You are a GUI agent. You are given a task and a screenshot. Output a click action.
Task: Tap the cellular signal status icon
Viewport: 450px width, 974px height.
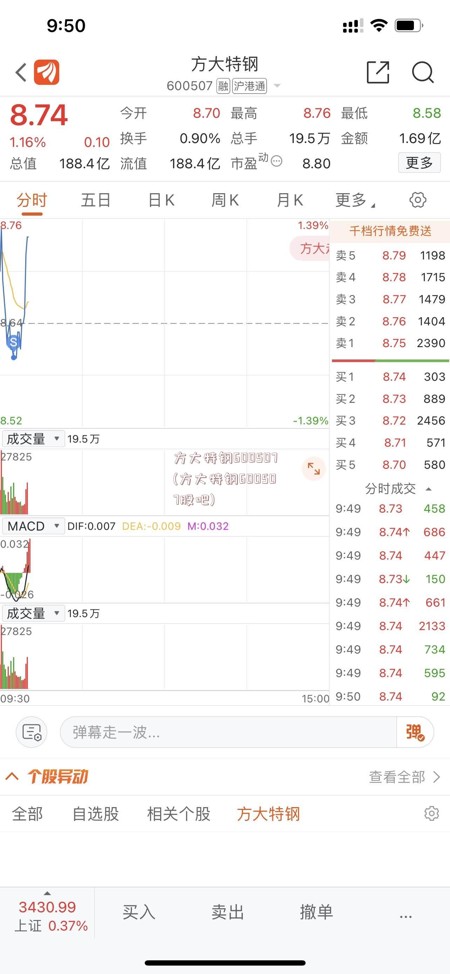point(353,25)
